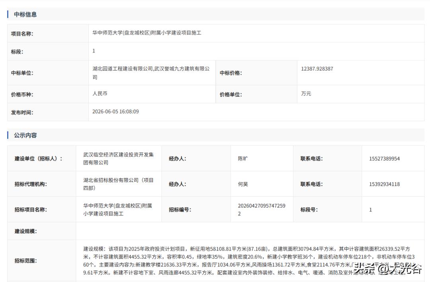Image resolution: width=430 pixels, height=282 pixels.
Task: Click the 价格币种 label
Action: point(22,94)
